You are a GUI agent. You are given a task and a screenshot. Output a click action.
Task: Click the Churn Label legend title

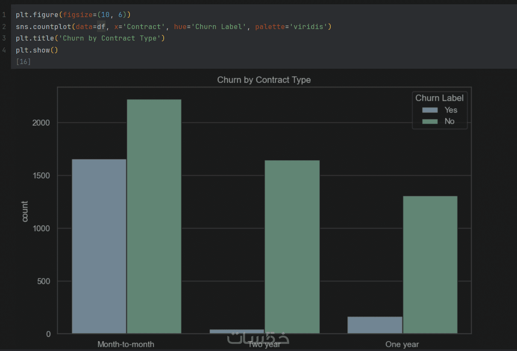[x=439, y=98]
